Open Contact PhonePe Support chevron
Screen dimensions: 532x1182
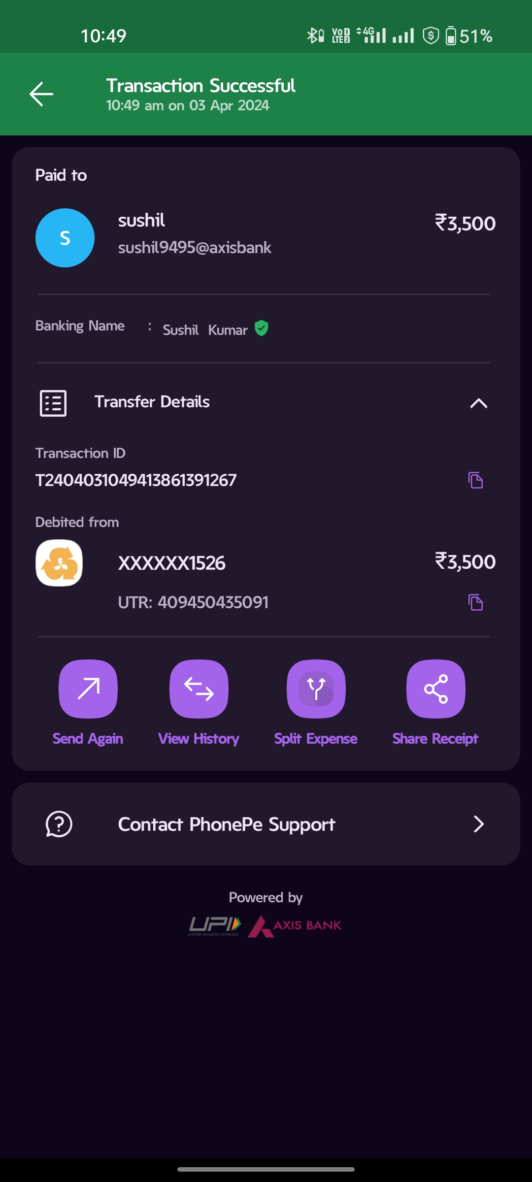478,824
